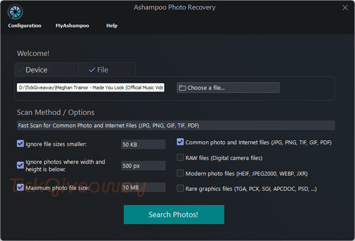The width and height of the screenshot is (355, 241).
Task: Click the 50 KB size field
Action: pyautogui.click(x=143, y=144)
